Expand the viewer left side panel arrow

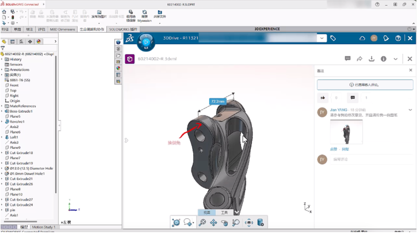[x=127, y=140]
